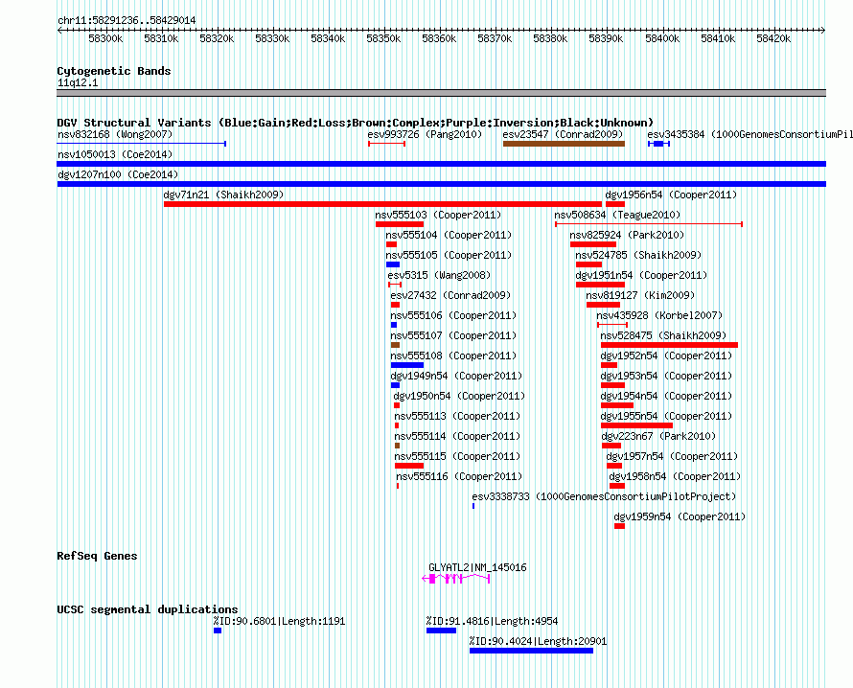Click the %ID:91.4816 Length:4954 duplication label
853x688 pixels.
[x=493, y=621]
